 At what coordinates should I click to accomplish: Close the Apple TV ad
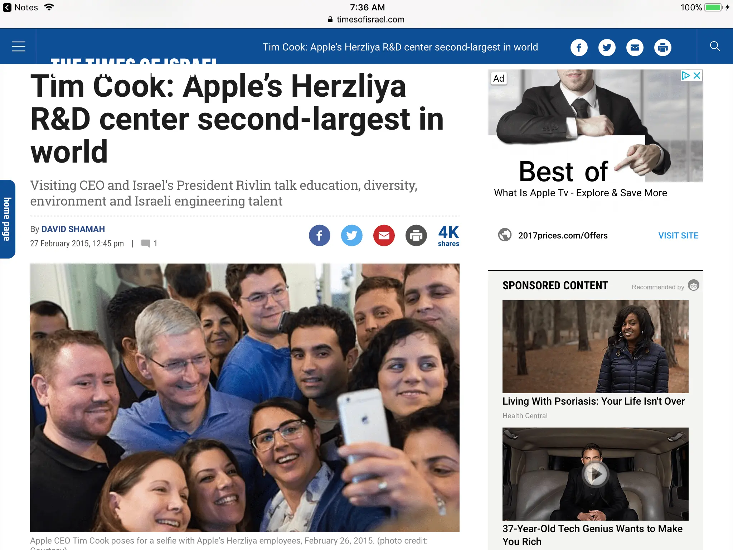coord(697,76)
